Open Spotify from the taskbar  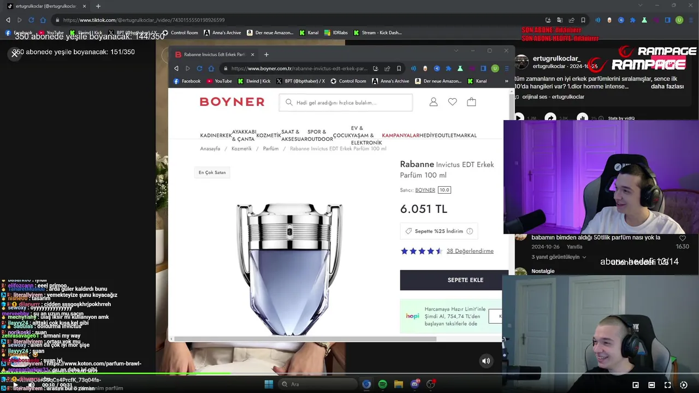point(382,384)
